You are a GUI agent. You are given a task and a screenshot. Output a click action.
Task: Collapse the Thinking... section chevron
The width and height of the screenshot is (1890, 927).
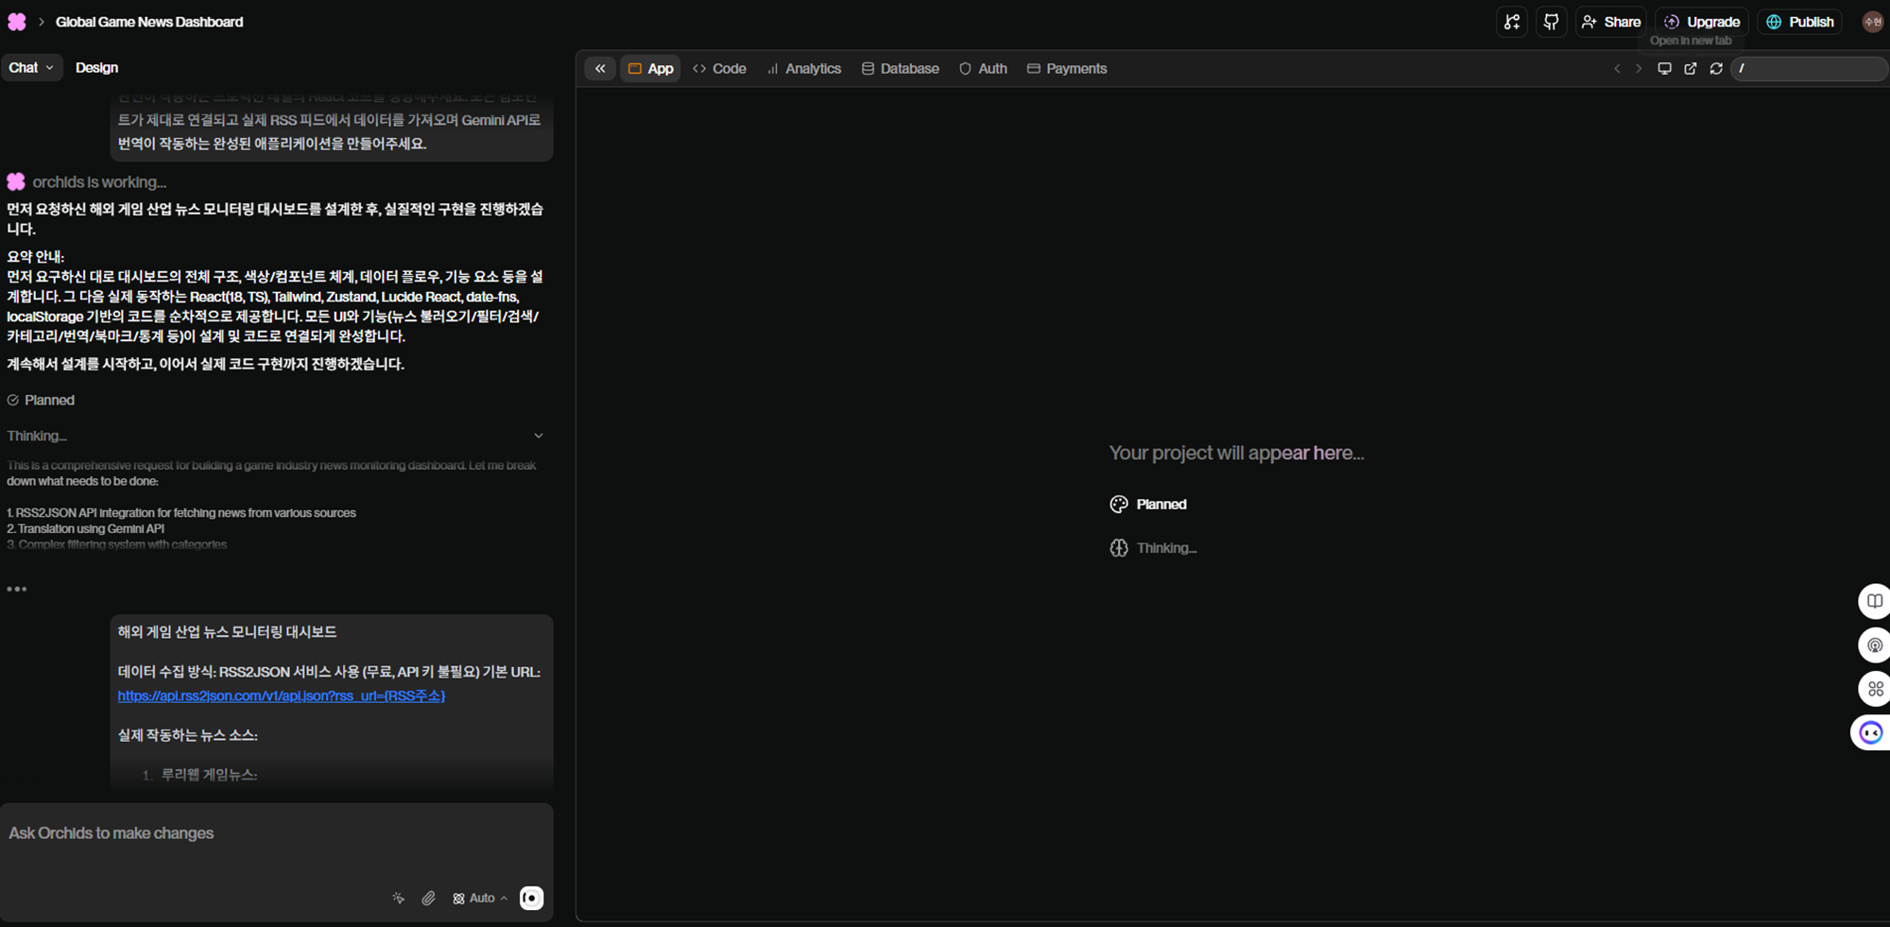point(539,436)
